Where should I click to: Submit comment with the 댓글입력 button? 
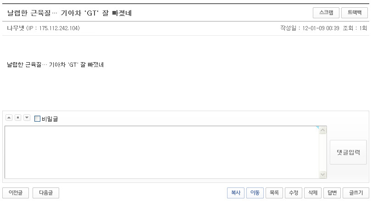[348, 152]
